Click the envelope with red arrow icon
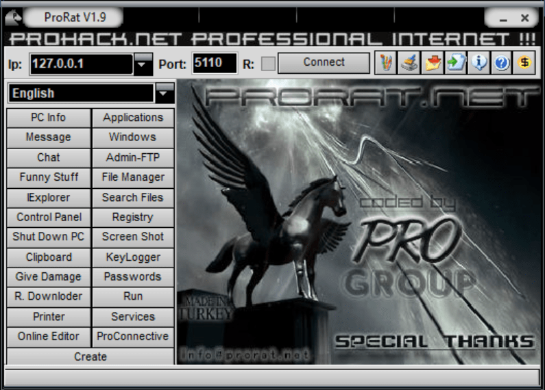 pos(432,63)
